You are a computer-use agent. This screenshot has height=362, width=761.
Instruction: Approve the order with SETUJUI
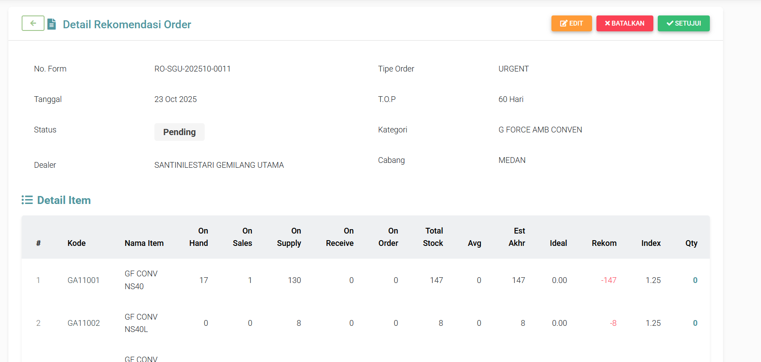(x=683, y=23)
